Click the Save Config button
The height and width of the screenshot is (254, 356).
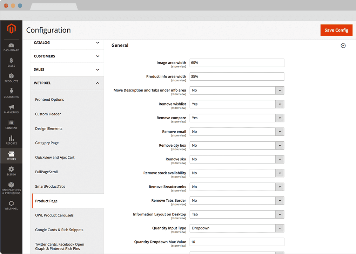[336, 30]
